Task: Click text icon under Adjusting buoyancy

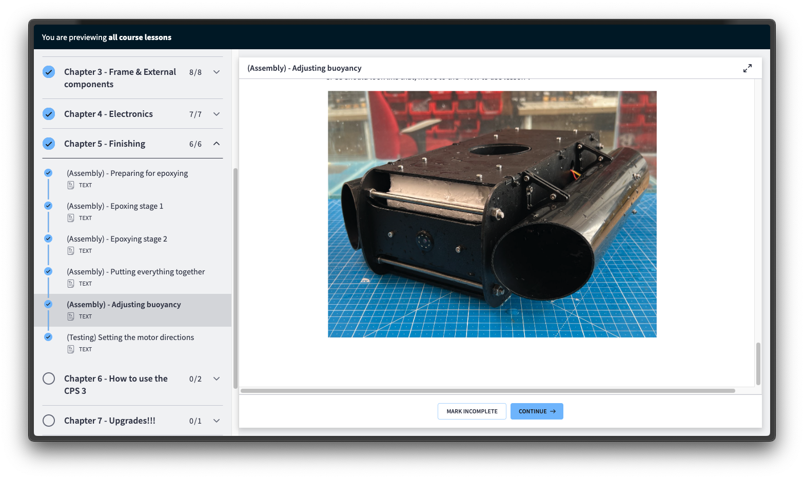Action: (71, 316)
